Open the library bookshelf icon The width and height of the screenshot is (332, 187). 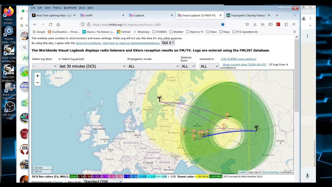click(263, 24)
